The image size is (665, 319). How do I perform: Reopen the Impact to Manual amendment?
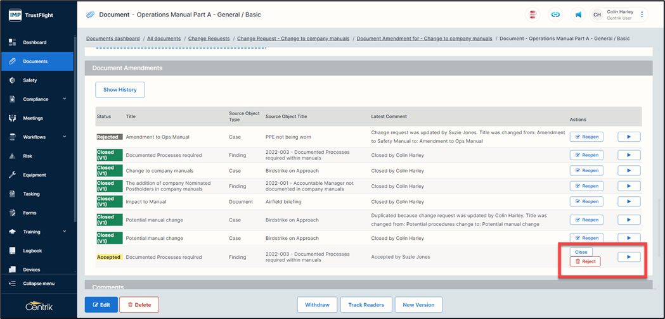[x=586, y=202]
